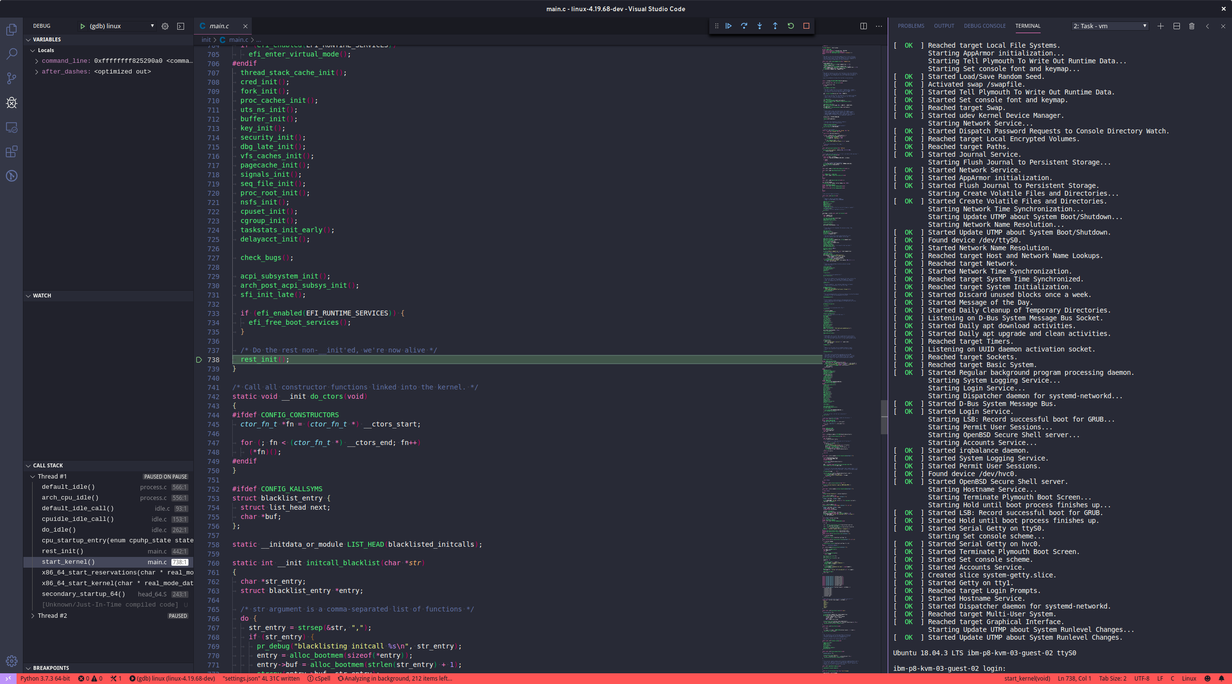
Task: Click the cSpell status bar item
Action: pos(319,679)
